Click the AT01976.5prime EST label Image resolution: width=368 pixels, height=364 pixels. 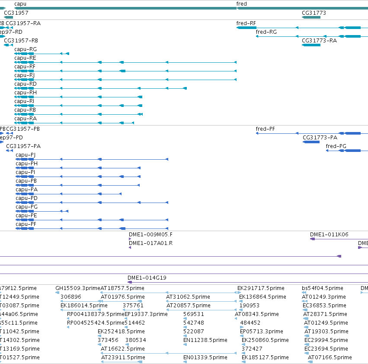(123, 297)
